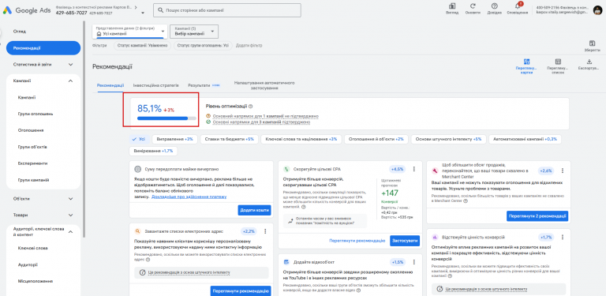Click the Застосувати button
Viewport: 606px width, 296px height.
click(405, 241)
